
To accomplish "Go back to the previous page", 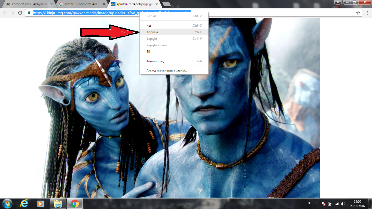I will 5,13.
